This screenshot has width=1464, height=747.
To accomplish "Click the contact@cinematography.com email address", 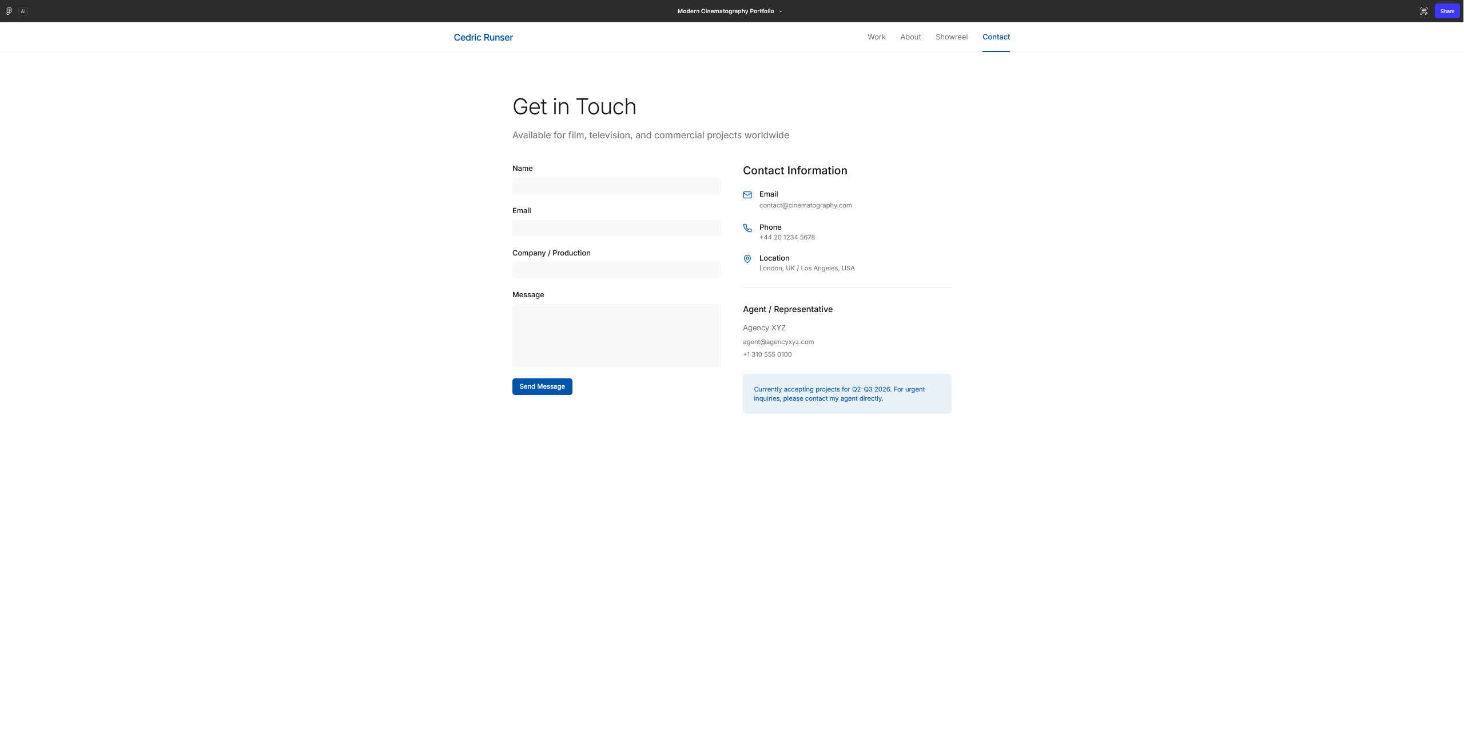I will click(x=805, y=205).
